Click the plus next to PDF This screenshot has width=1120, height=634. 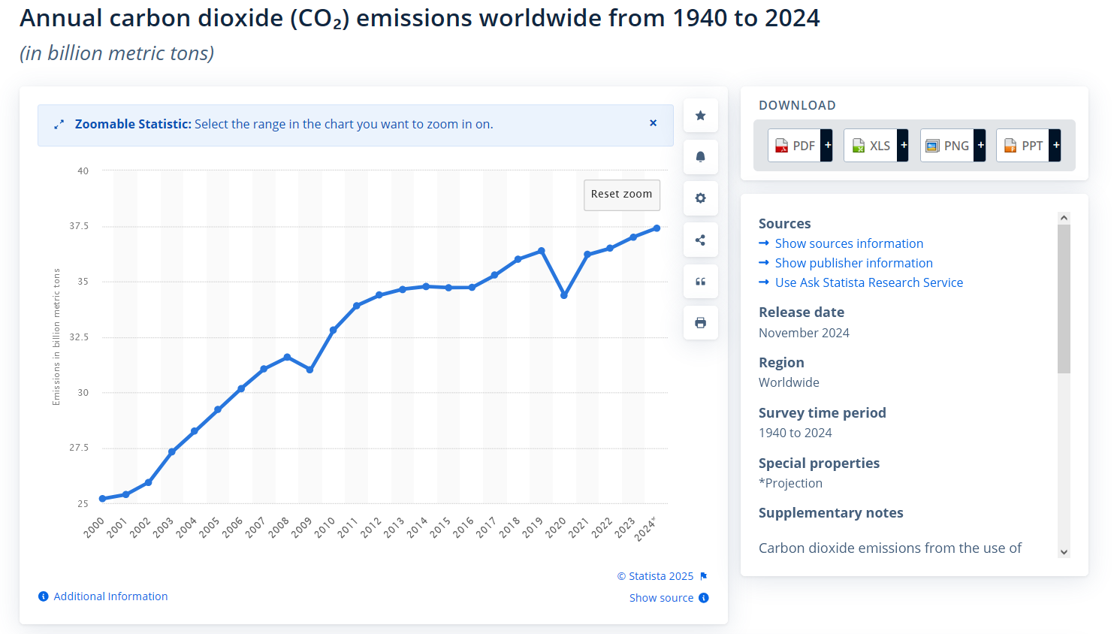tap(828, 146)
